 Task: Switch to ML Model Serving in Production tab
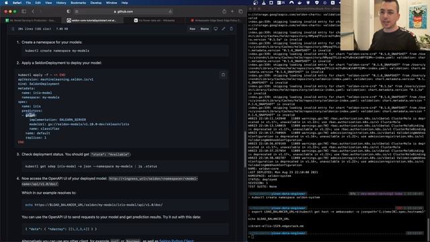tap(32, 20)
